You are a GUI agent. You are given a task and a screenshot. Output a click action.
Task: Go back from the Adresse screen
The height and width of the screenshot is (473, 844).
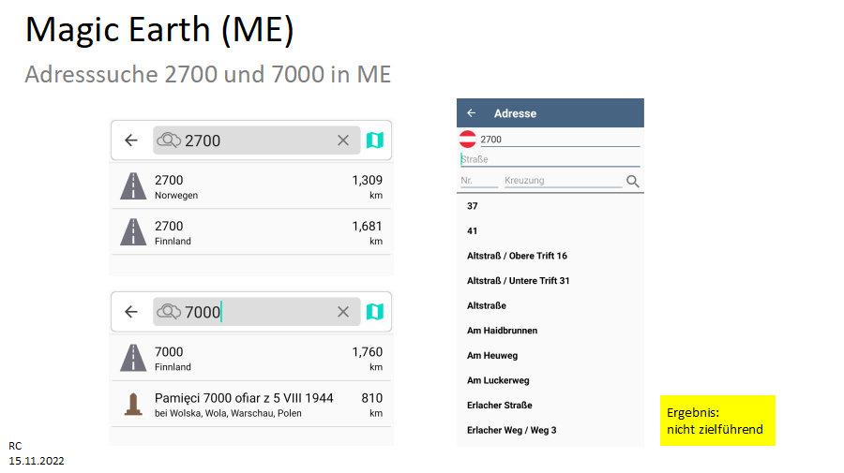472,113
